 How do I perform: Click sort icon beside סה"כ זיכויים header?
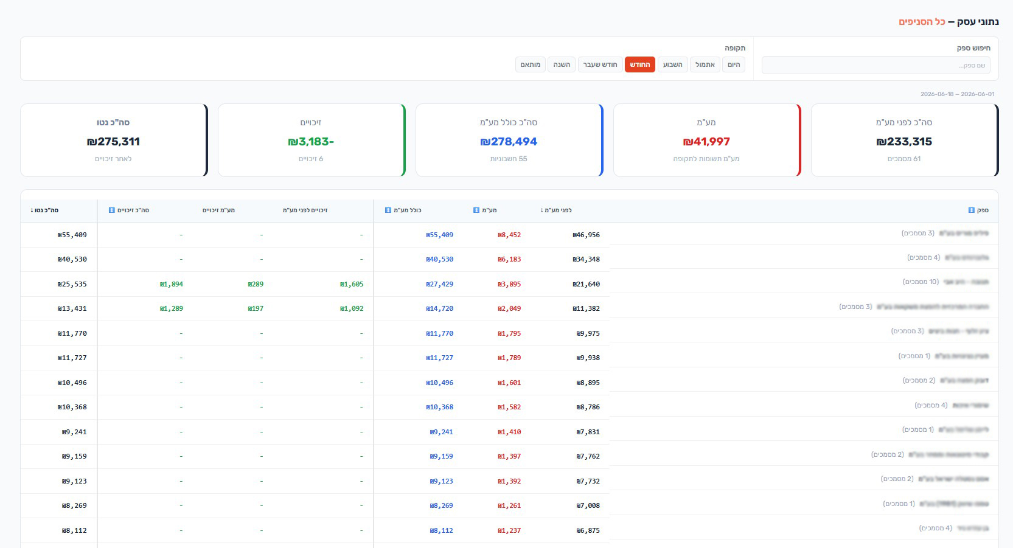(112, 210)
